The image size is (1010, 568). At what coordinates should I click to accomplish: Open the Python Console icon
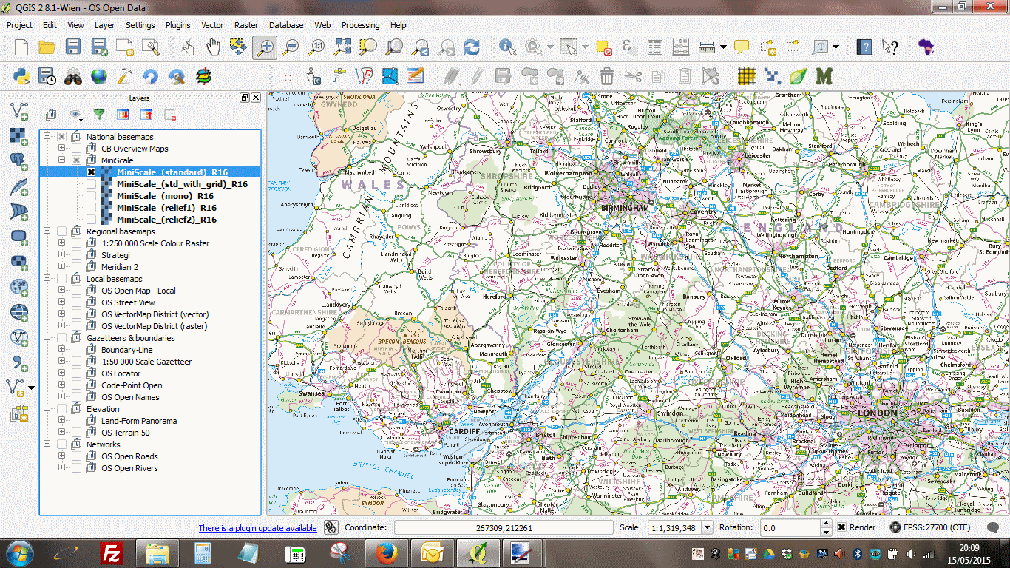tap(21, 75)
